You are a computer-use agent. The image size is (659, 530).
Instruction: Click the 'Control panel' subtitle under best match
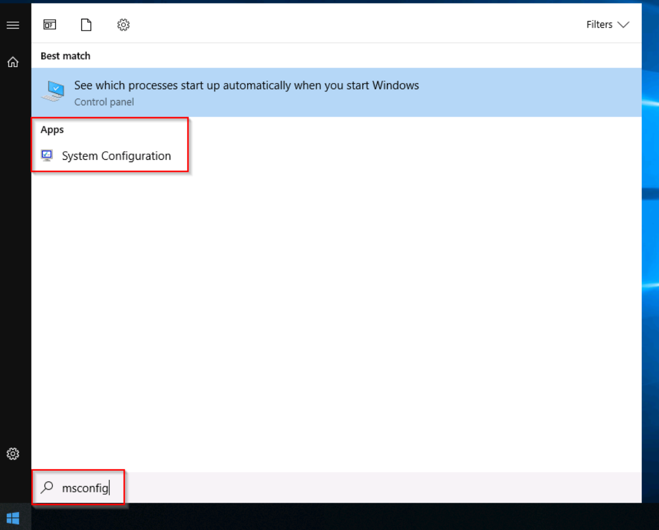pos(104,102)
